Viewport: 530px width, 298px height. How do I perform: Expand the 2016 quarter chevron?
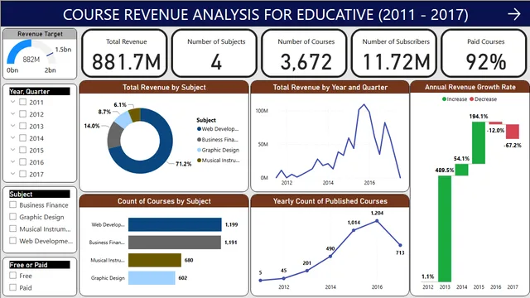[x=12, y=162]
